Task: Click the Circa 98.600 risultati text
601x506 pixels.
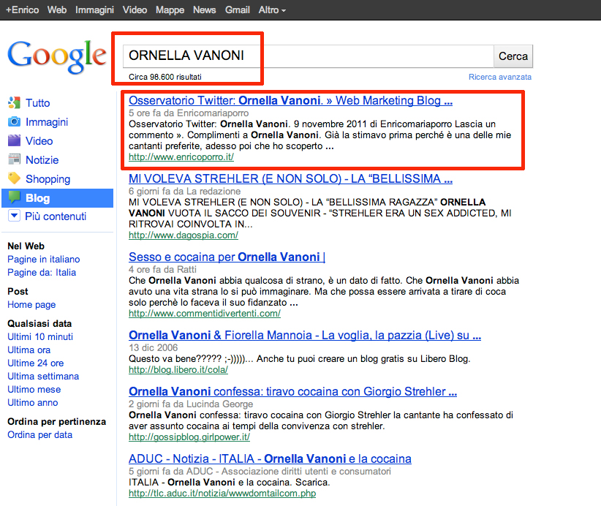Action: [x=165, y=77]
